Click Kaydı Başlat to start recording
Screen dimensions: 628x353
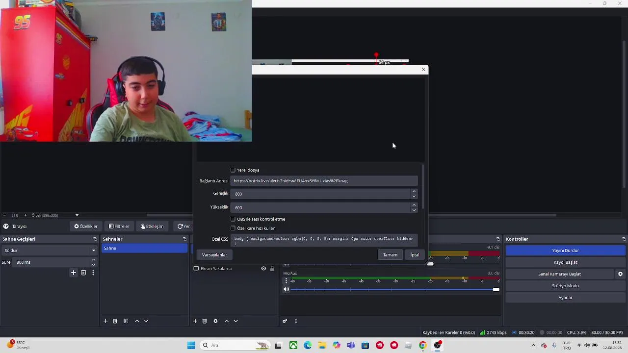pos(565,262)
